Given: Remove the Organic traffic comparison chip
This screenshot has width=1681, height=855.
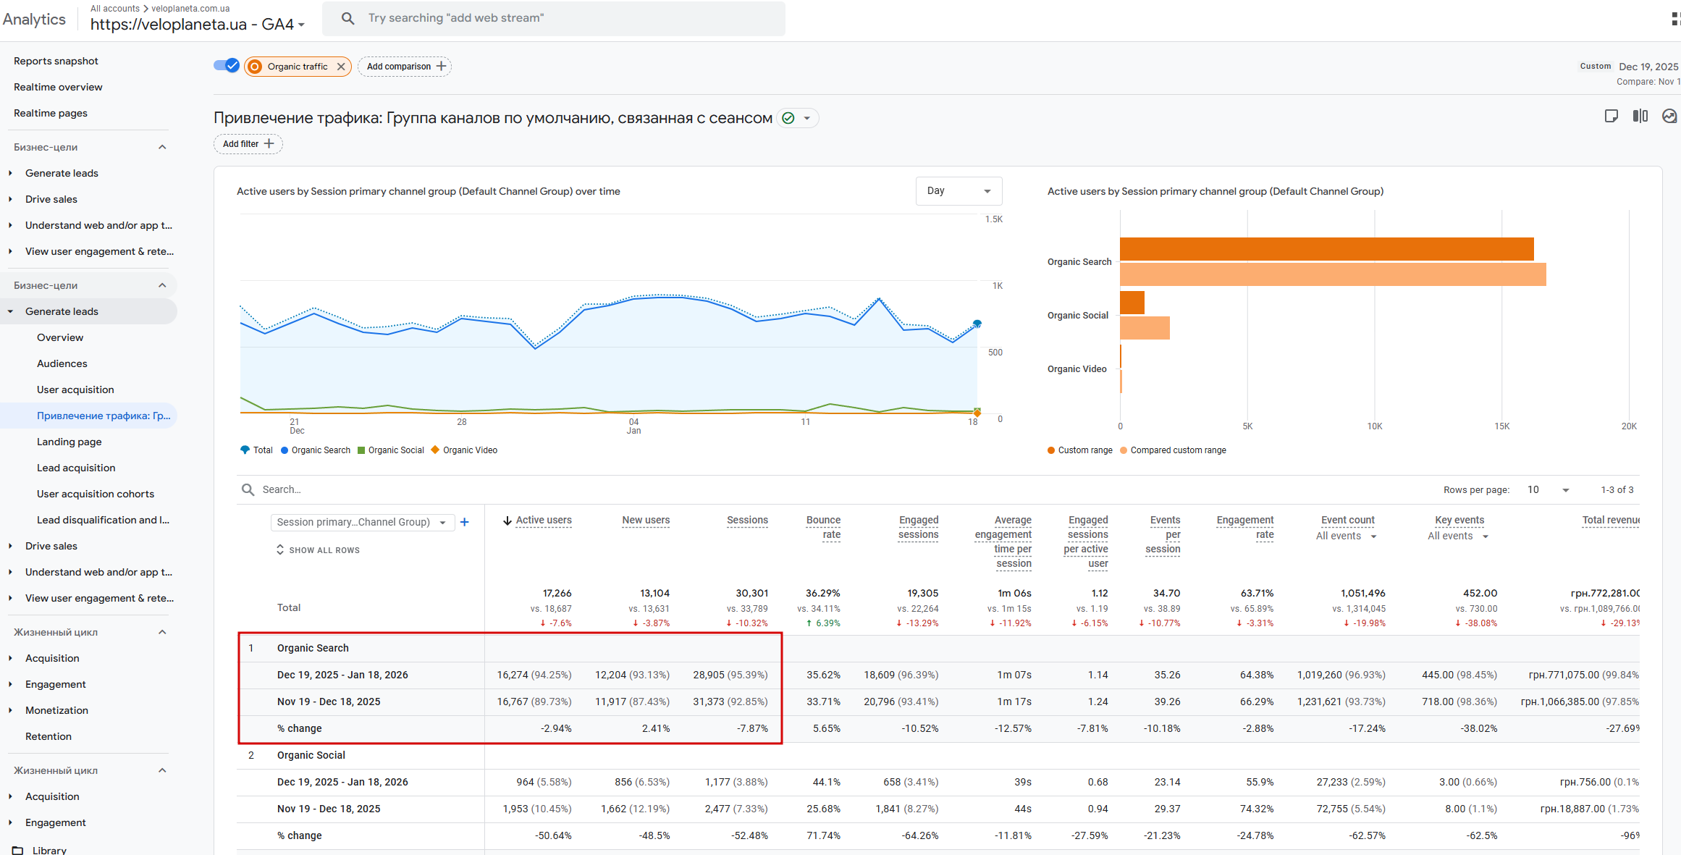Looking at the screenshot, I should [x=341, y=67].
